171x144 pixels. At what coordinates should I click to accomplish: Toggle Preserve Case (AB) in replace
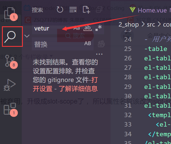click(x=87, y=43)
